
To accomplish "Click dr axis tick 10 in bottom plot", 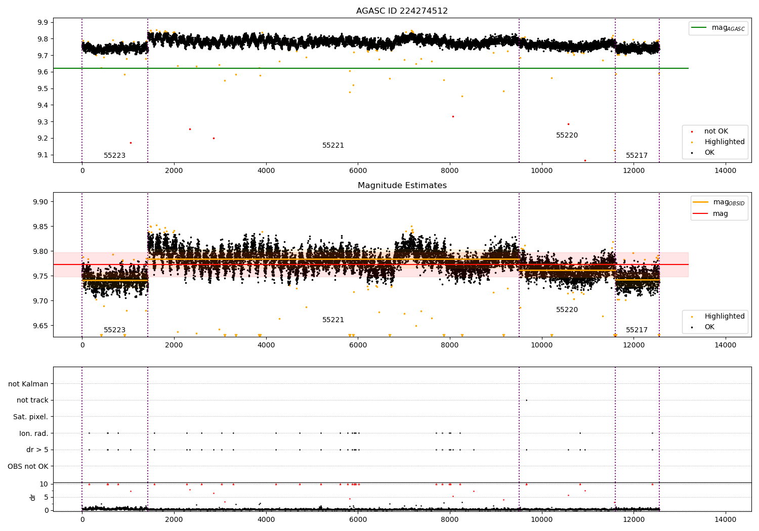I will coord(44,484).
